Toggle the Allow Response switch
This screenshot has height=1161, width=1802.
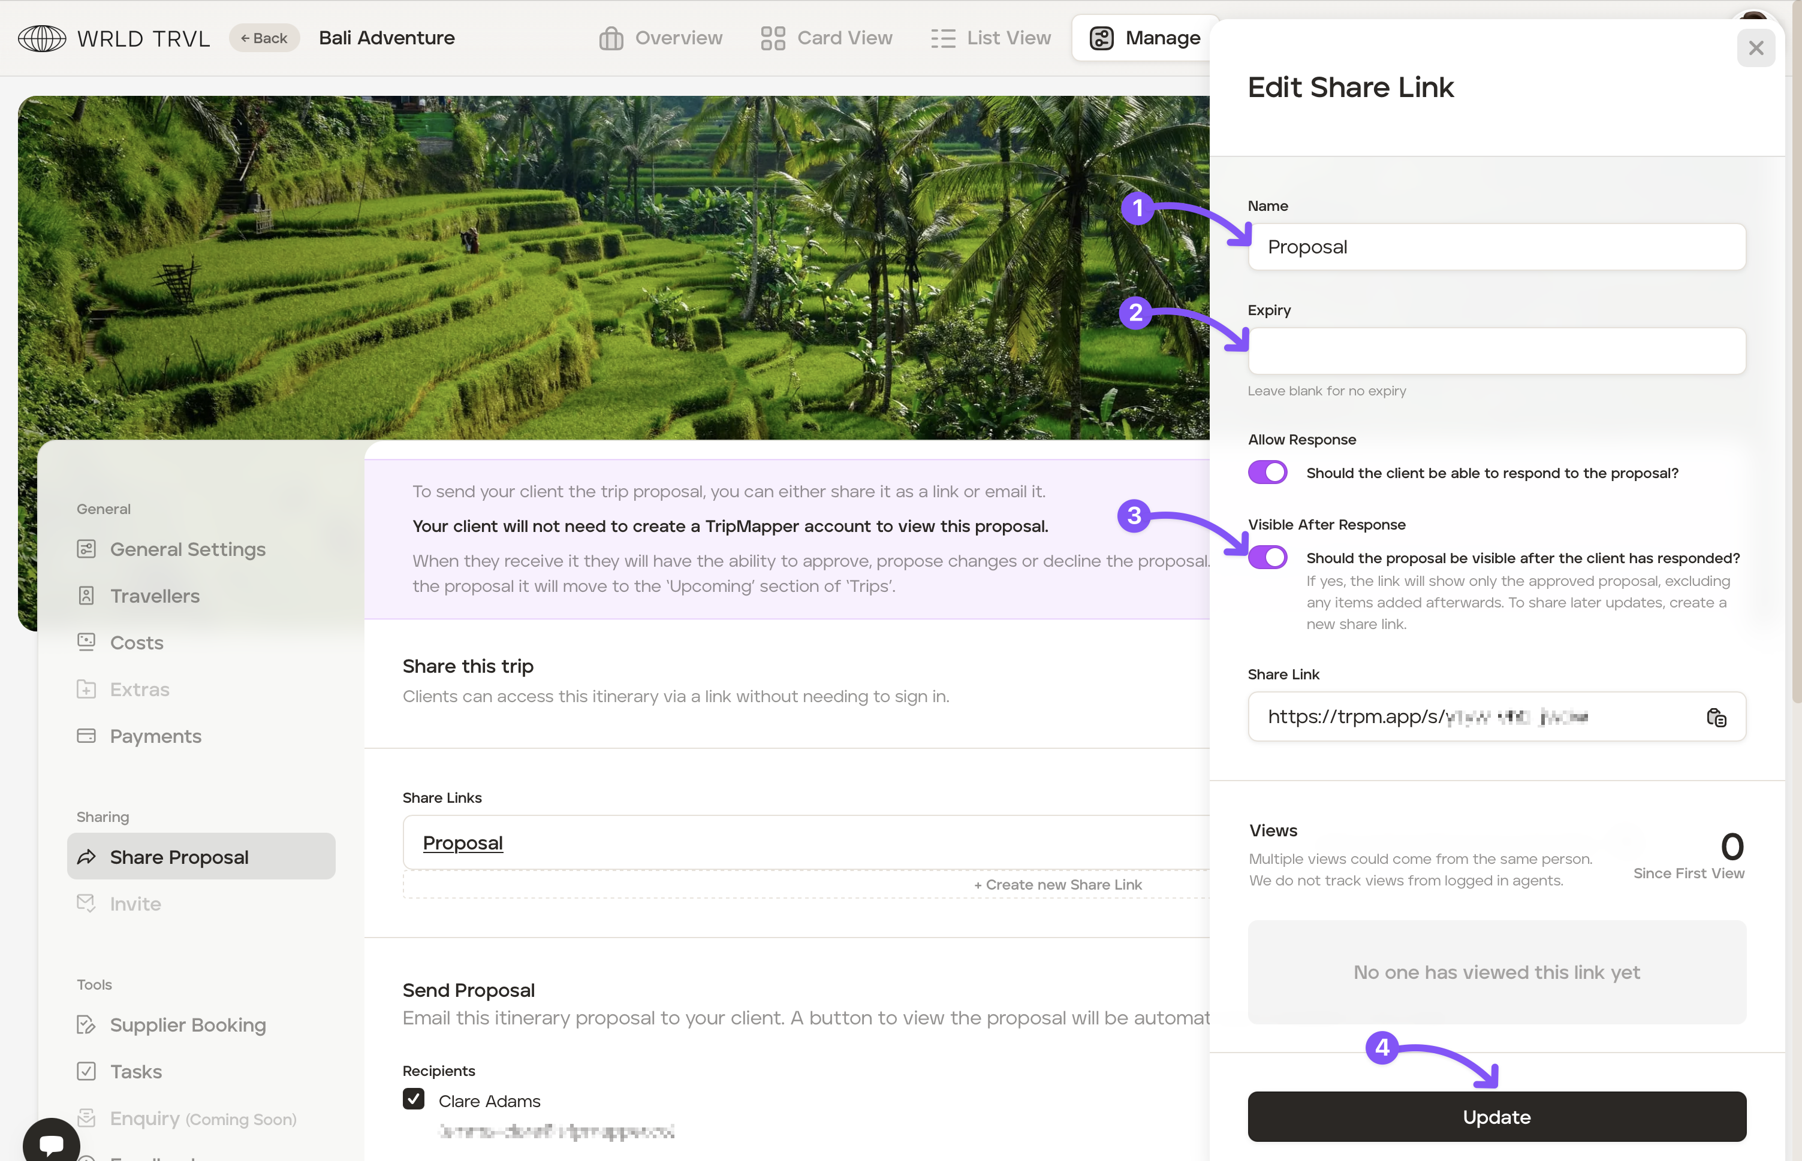point(1267,473)
